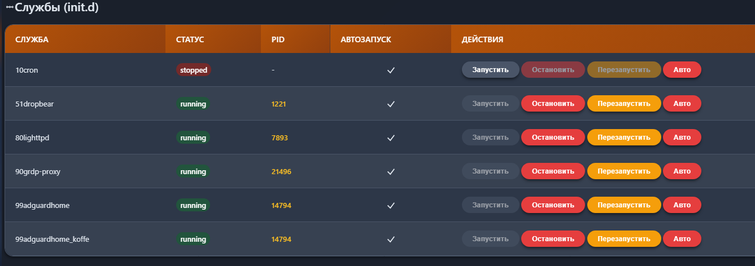Image resolution: width=755 pixels, height=266 pixels.
Task: Click the stopped status badge of 10cron
Action: point(193,70)
